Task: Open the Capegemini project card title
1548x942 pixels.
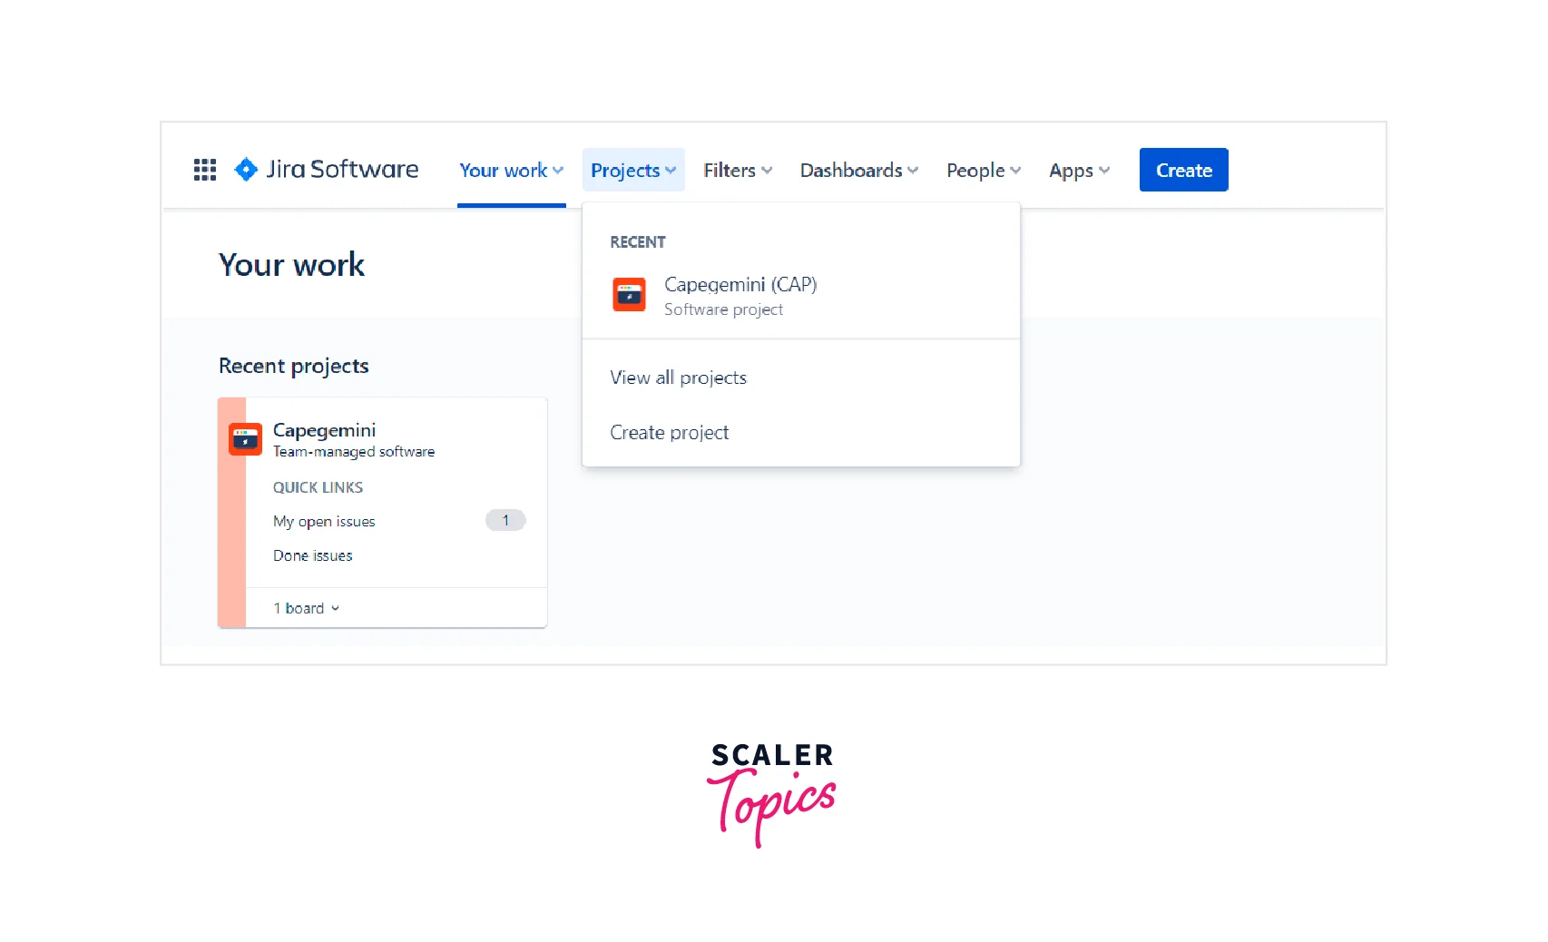Action: pos(324,430)
